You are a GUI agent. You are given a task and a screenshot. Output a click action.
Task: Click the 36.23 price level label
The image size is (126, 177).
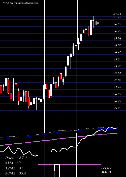tap(117, 31)
